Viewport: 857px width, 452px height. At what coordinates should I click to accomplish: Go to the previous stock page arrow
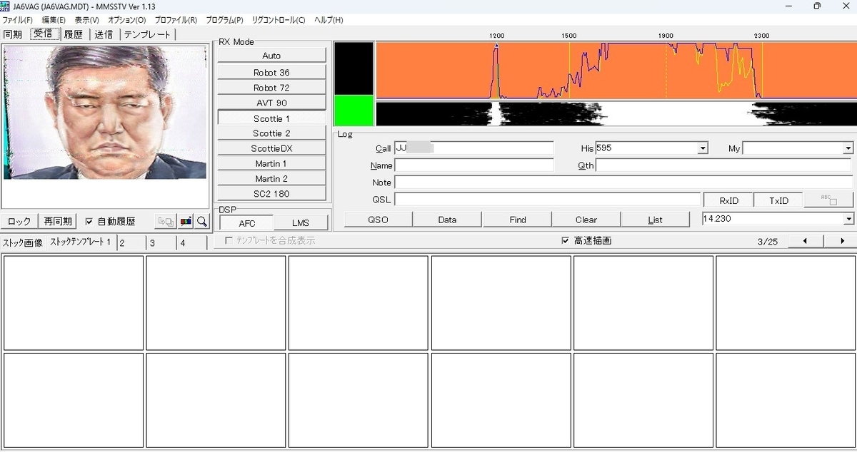pyautogui.click(x=805, y=241)
